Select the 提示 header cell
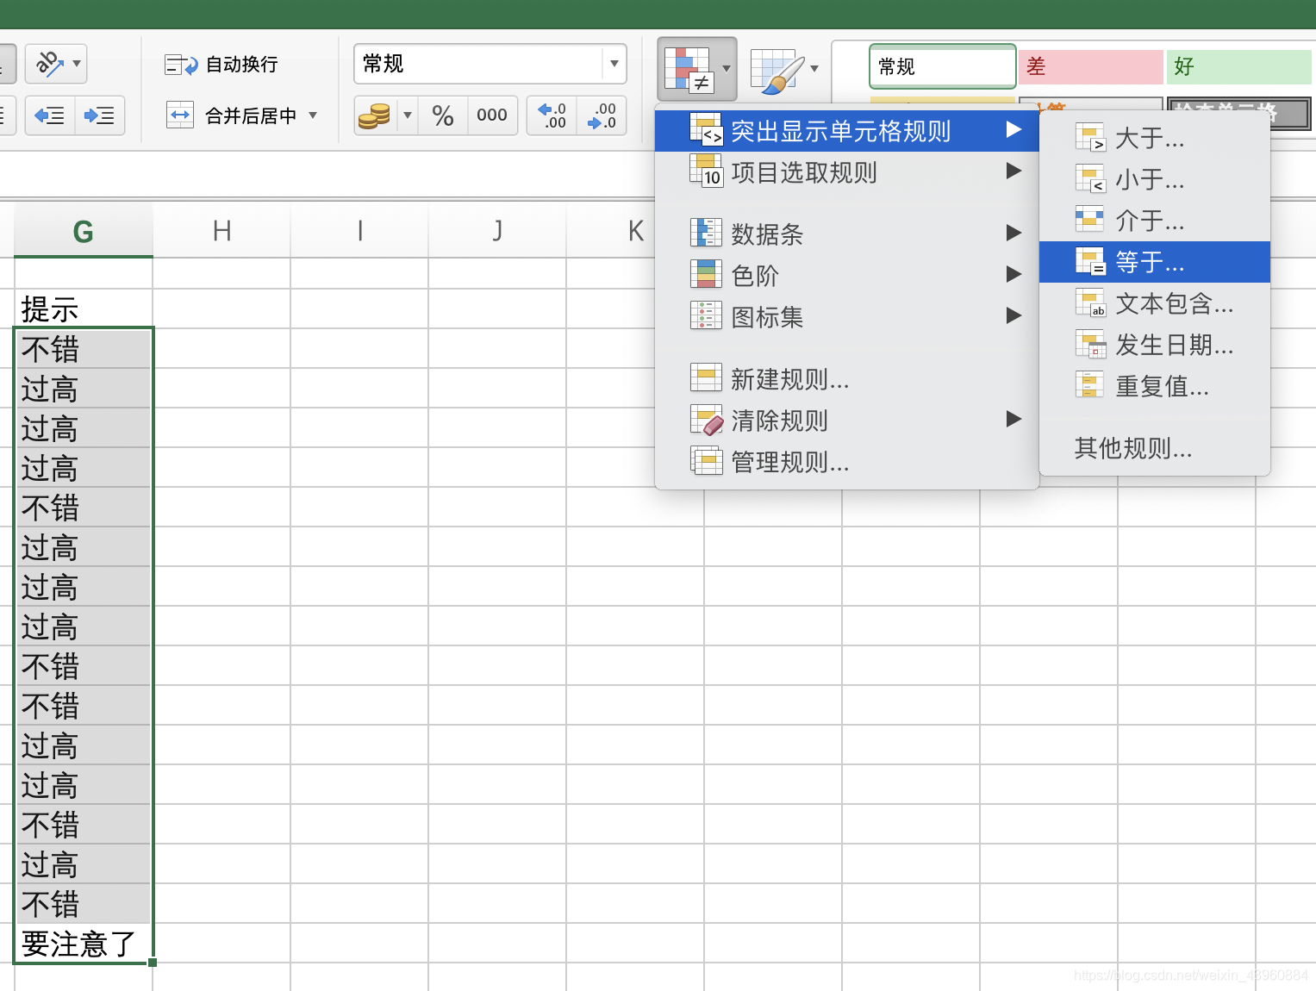The height and width of the screenshot is (991, 1316). coord(84,309)
